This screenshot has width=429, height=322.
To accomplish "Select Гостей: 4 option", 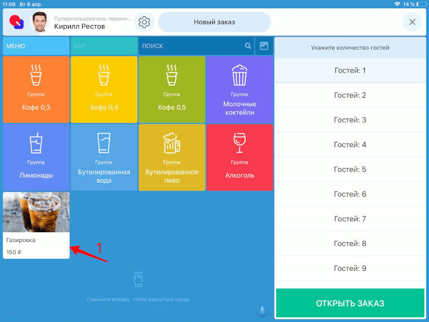I will (350, 145).
